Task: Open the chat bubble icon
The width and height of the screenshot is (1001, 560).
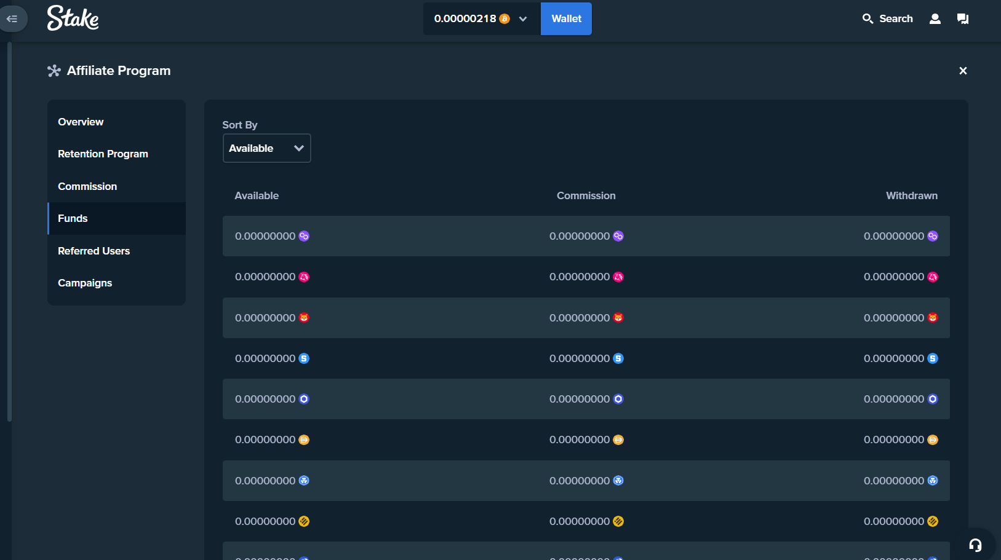Action: coord(963,18)
